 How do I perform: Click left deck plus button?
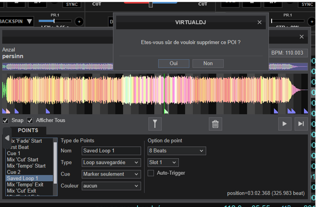(x=79, y=22)
